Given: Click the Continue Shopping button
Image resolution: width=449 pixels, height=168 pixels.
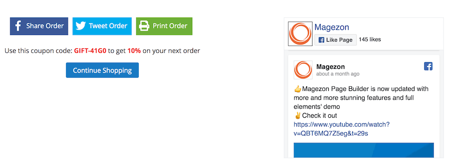Looking at the screenshot, I should click(102, 70).
